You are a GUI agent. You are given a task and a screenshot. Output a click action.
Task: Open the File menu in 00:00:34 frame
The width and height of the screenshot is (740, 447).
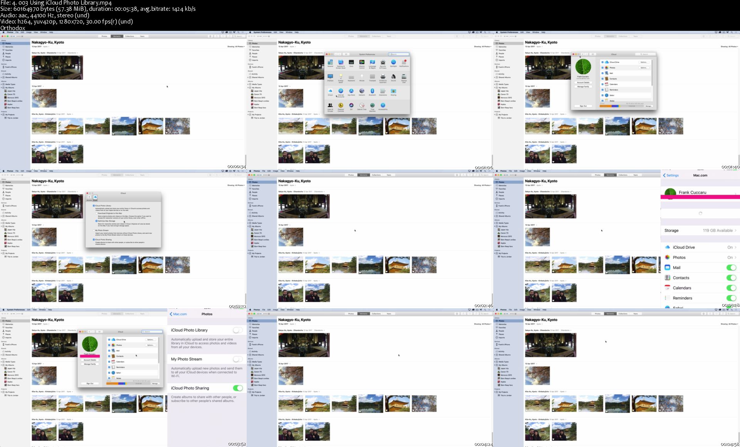pyautogui.click(x=17, y=32)
